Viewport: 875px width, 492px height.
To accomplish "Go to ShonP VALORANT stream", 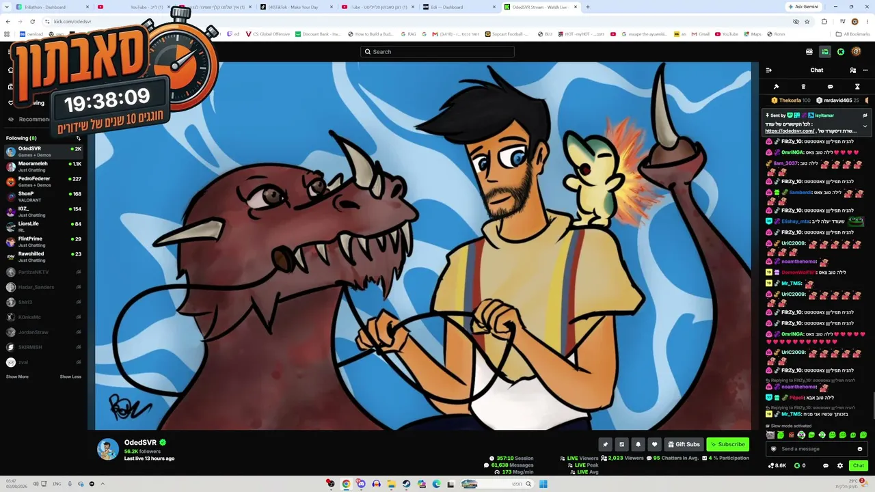I will 44,196.
